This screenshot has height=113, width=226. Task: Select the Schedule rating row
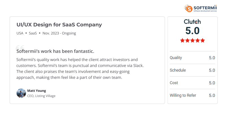tap(192, 70)
